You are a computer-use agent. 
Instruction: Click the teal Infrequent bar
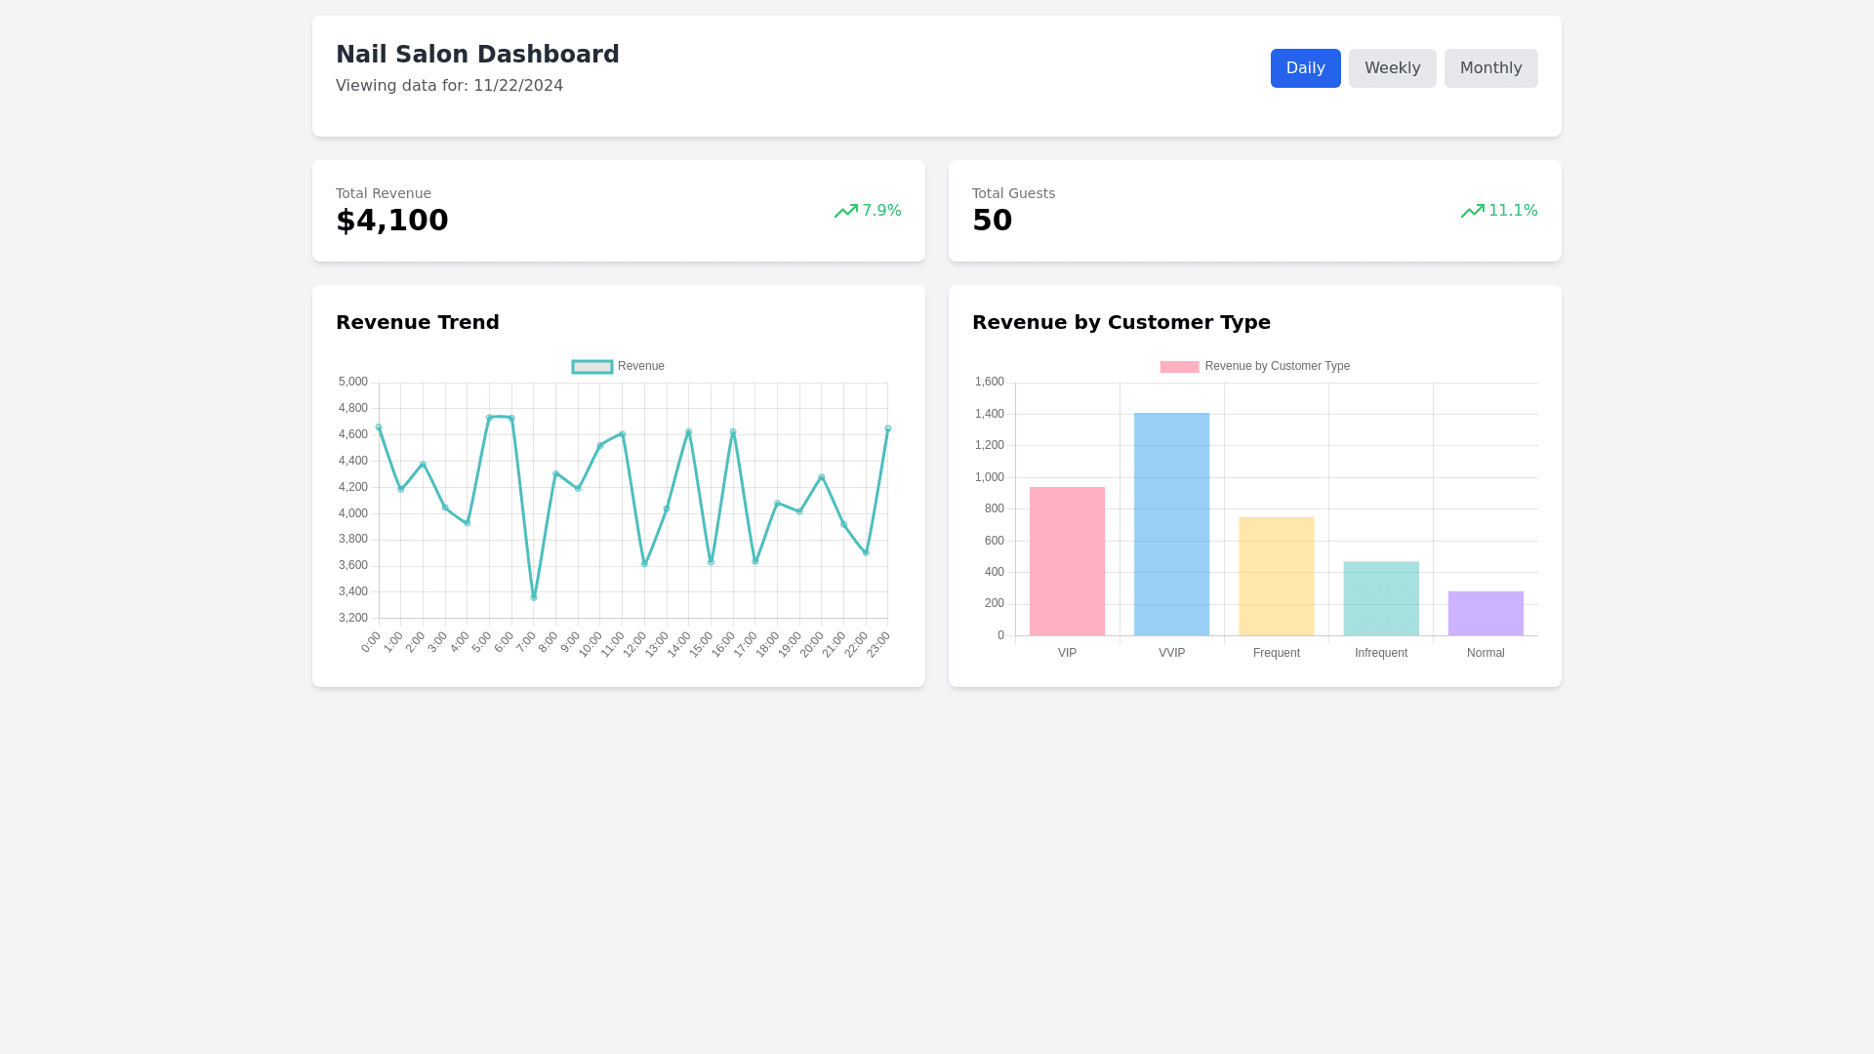coord(1380,598)
